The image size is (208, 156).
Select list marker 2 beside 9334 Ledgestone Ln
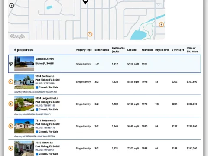pos(11,104)
